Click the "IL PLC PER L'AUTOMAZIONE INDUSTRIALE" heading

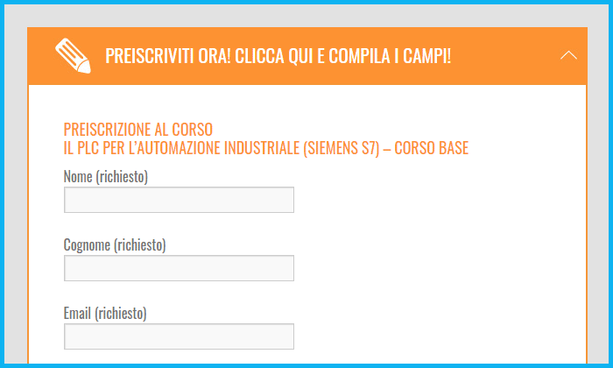(181, 148)
